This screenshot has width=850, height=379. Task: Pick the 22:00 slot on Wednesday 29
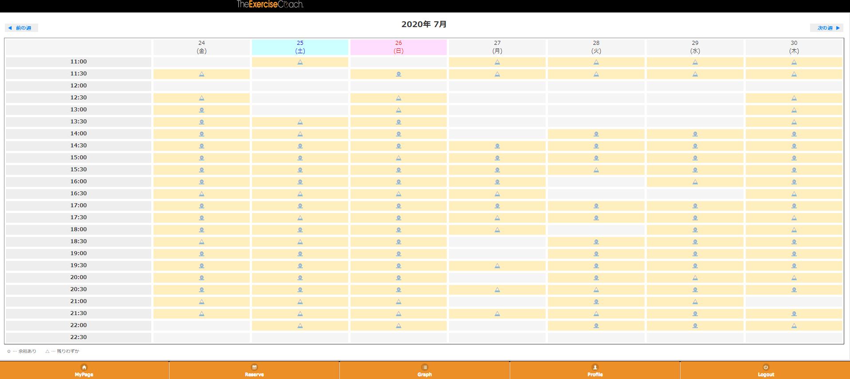[695, 326]
